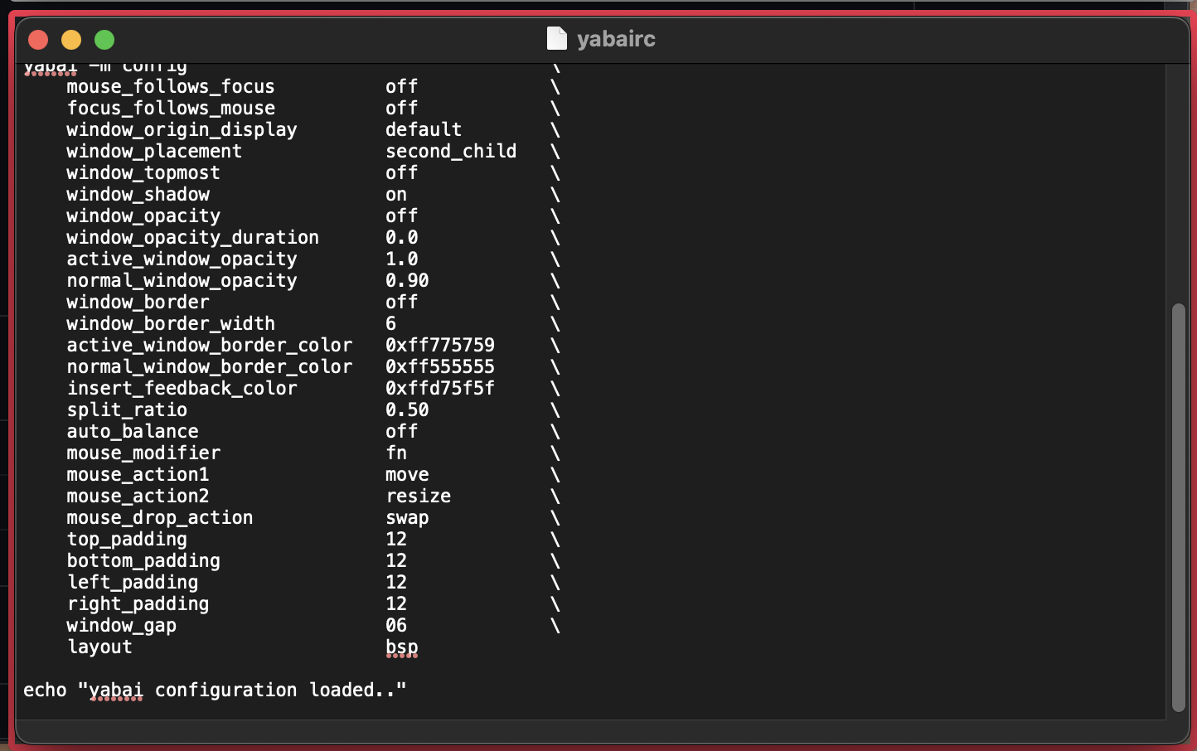Click the on value beside window_shadow

pos(395,194)
